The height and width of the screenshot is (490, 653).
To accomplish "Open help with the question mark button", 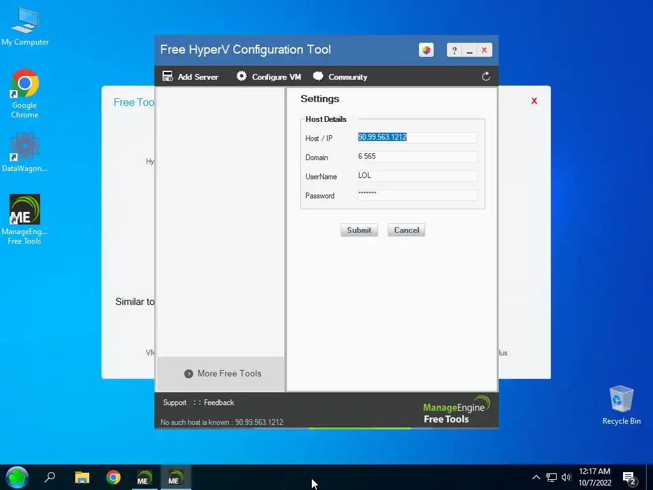I will 454,50.
